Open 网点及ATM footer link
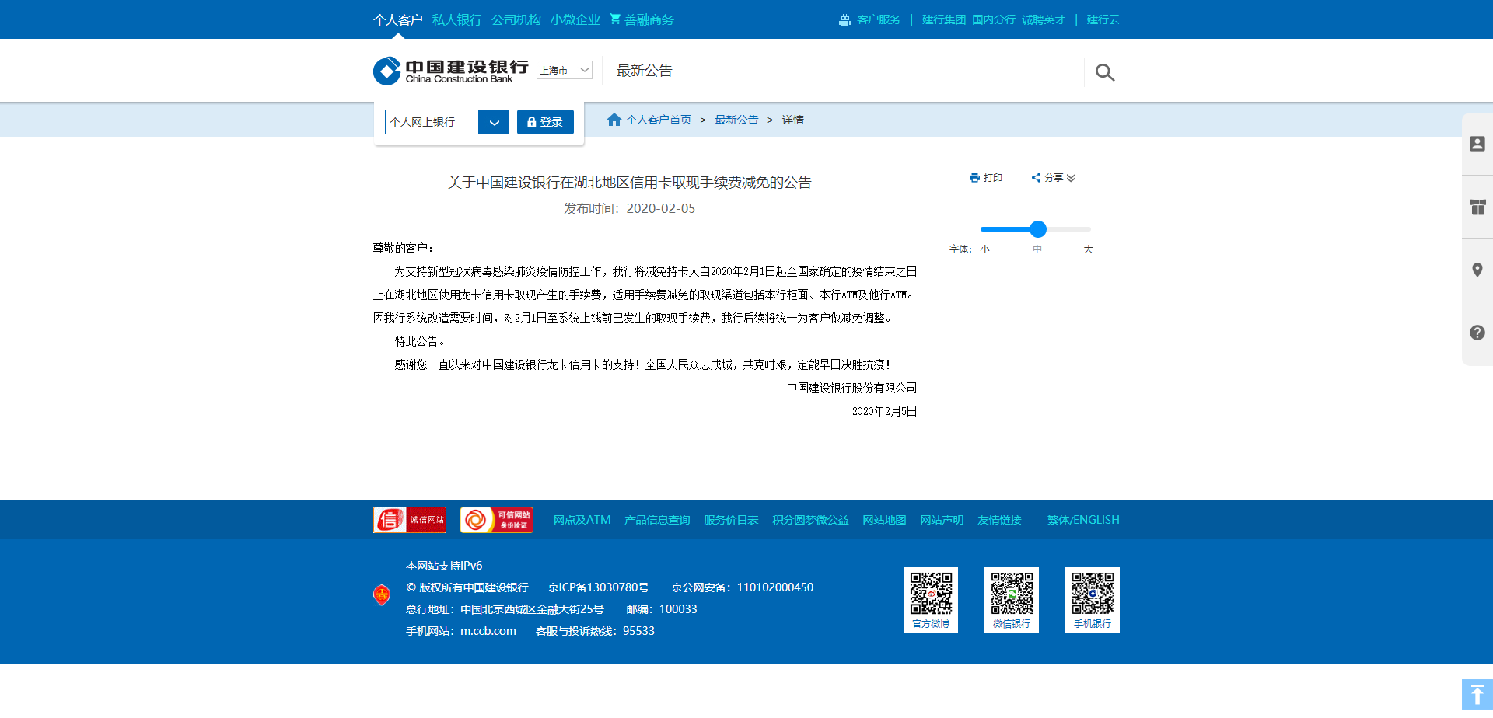Screen dimensions: 1493x718 [582, 520]
